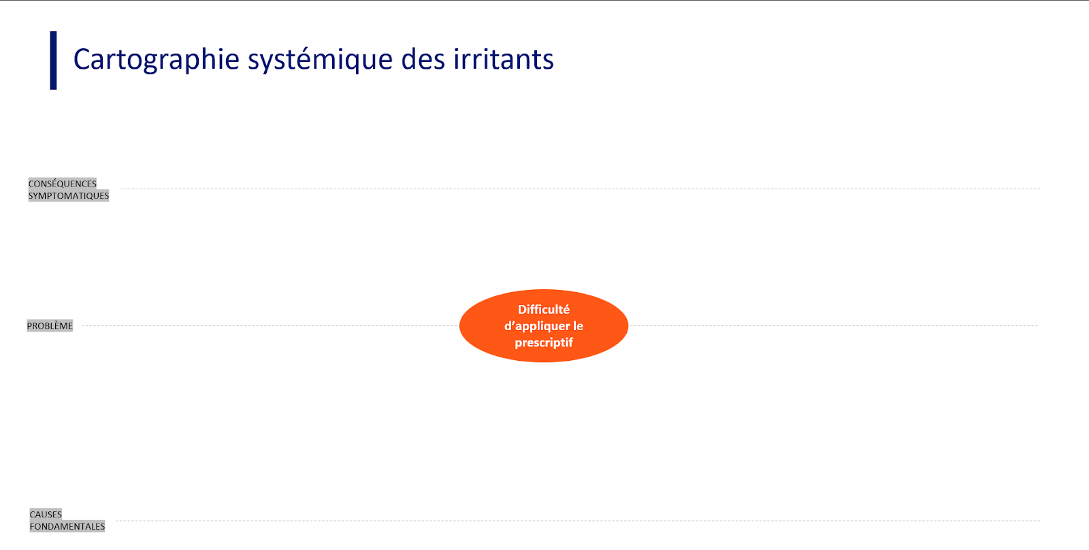1089x550 pixels.
Task: Click the text "d'appliquer le" in the ellipse
Action: point(544,326)
